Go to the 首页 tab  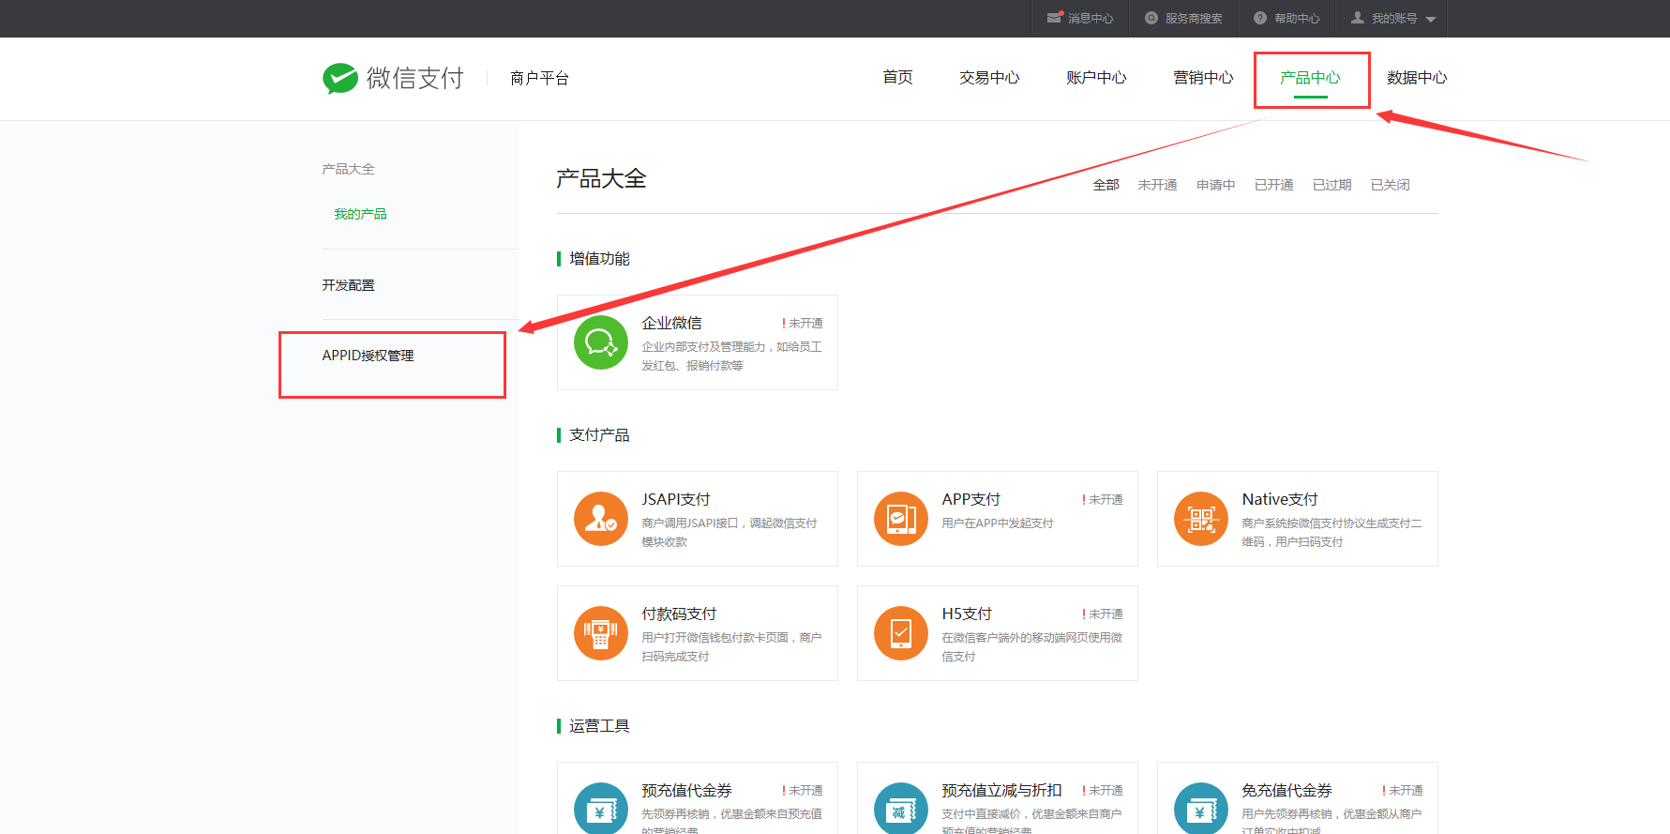pos(898,78)
